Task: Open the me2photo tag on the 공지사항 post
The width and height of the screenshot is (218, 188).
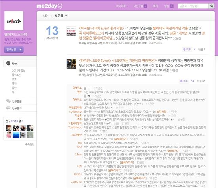Action: (x=156, y=43)
